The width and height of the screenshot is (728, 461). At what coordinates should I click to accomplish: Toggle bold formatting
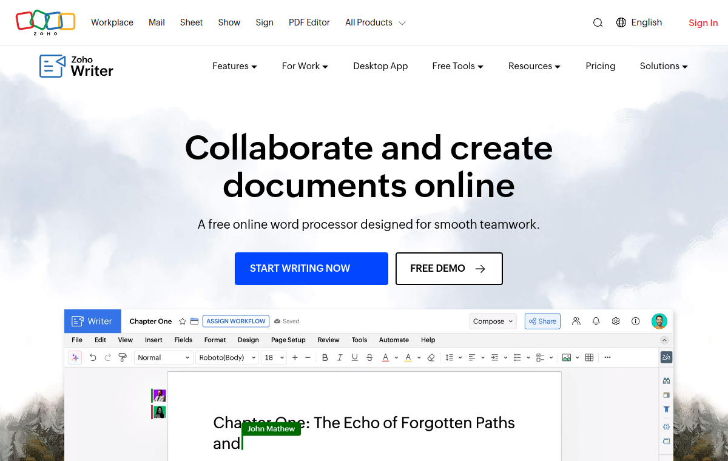tap(325, 357)
